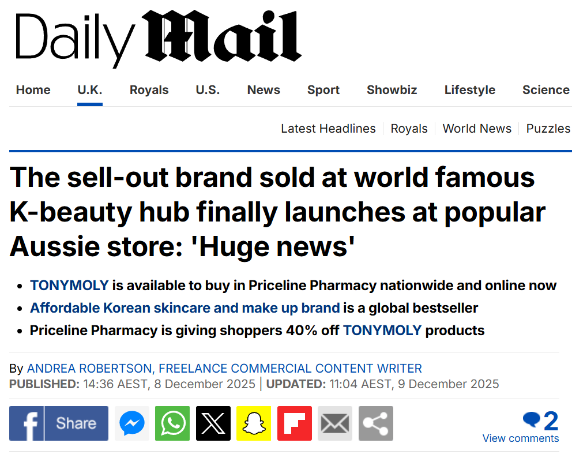Go to World News sub-link
Screen dimensions: 572x458
pyautogui.click(x=477, y=129)
